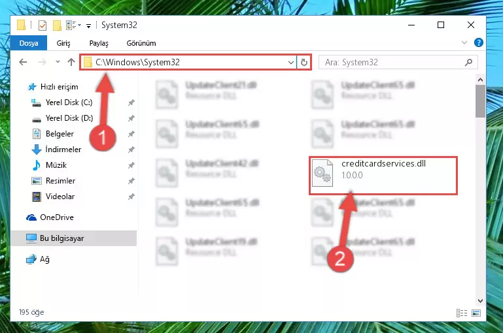Click the pin icon next to Resimler
This screenshot has height=333, width=503.
coord(131,182)
